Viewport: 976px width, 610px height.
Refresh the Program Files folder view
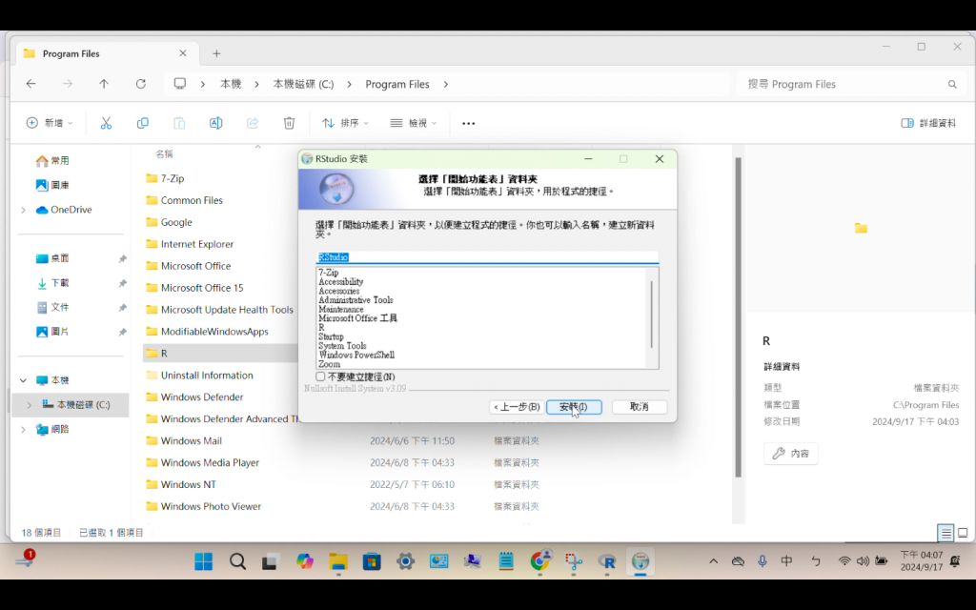point(141,84)
